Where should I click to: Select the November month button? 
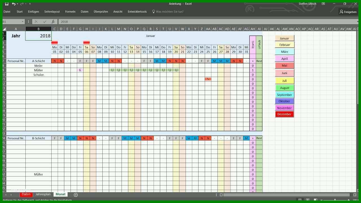[284, 108]
